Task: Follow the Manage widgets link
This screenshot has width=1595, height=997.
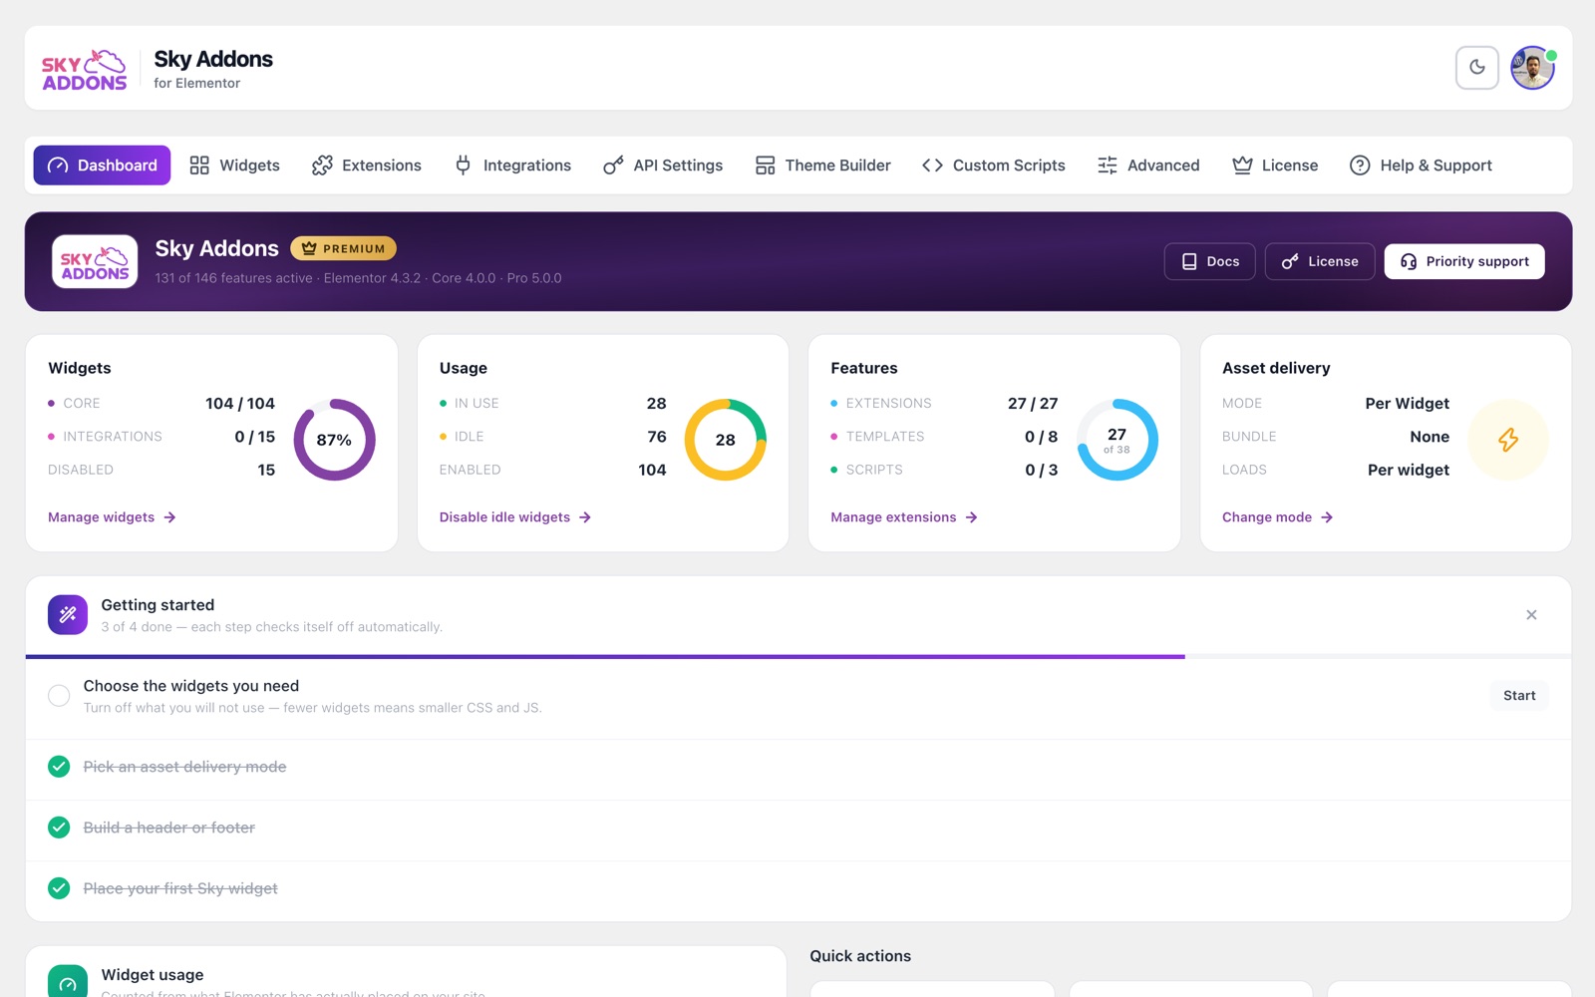Action: pyautogui.click(x=112, y=517)
